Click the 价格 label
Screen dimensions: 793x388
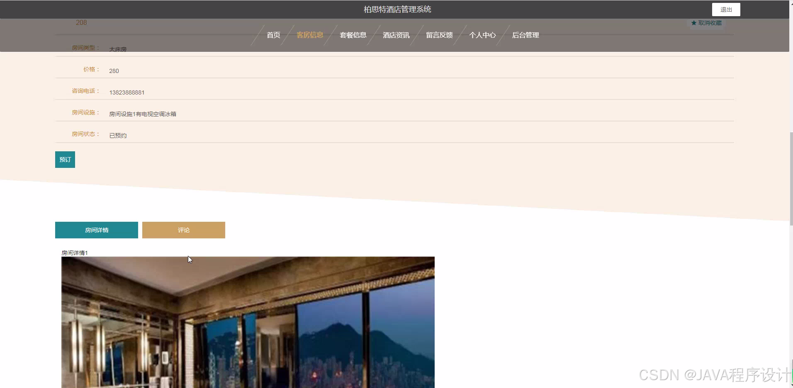tap(91, 69)
